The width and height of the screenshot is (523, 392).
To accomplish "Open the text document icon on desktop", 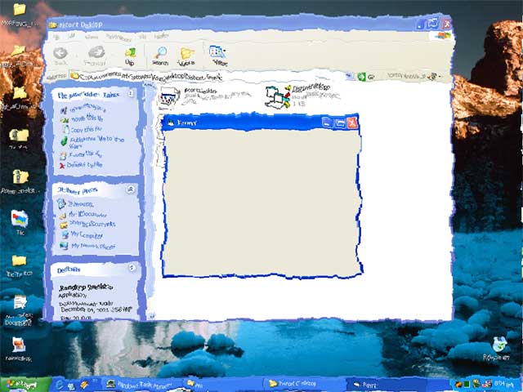I will tap(20, 302).
